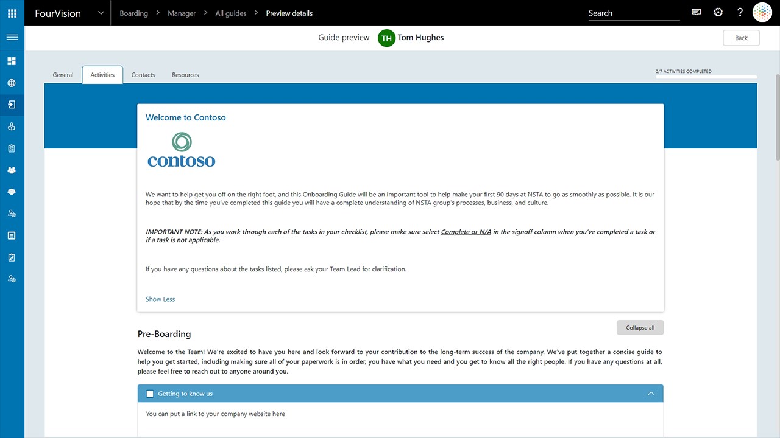The image size is (780, 438).
Task: Open the Resources tab
Action: click(x=185, y=75)
